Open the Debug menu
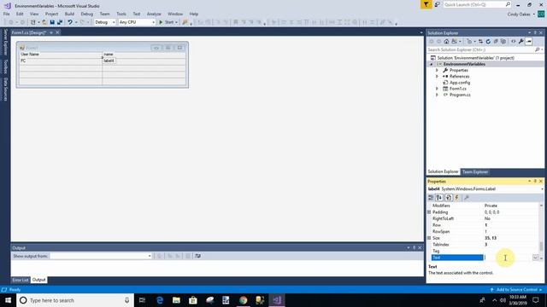 (x=87, y=14)
